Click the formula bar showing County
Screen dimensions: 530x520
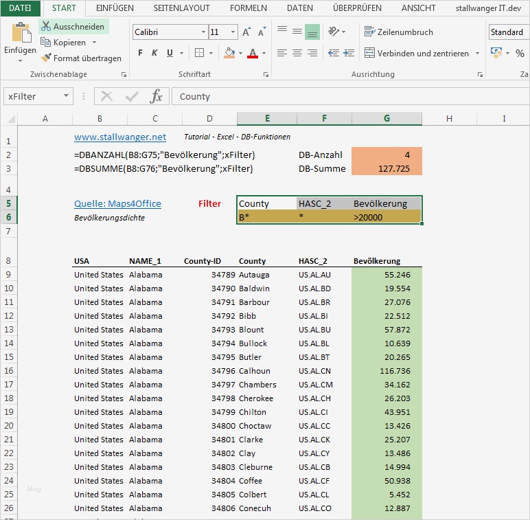point(350,96)
